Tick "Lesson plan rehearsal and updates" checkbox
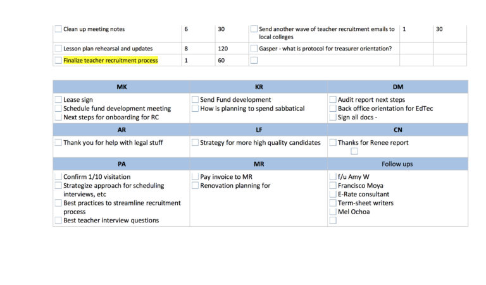 (58, 49)
